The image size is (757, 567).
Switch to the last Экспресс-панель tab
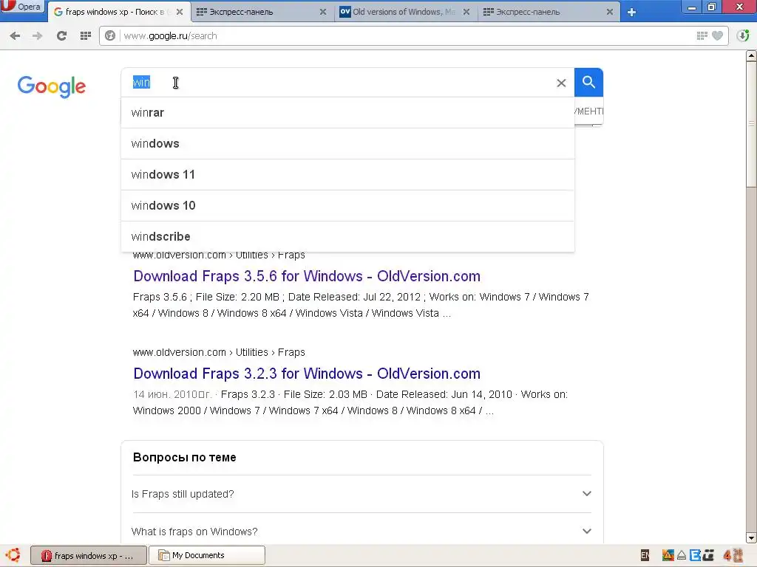tap(543, 12)
